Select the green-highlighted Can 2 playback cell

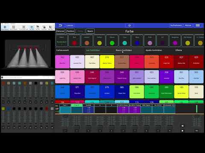tap(77, 108)
